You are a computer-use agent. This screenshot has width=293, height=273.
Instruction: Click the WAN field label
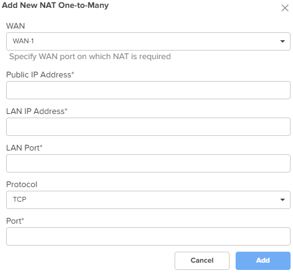point(15,26)
